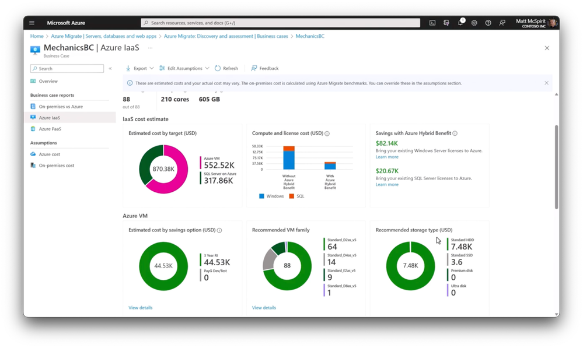Click the MechanicsBC business case icon

(x=35, y=50)
